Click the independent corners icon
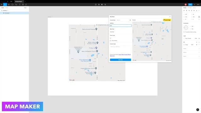 coord(199,19)
